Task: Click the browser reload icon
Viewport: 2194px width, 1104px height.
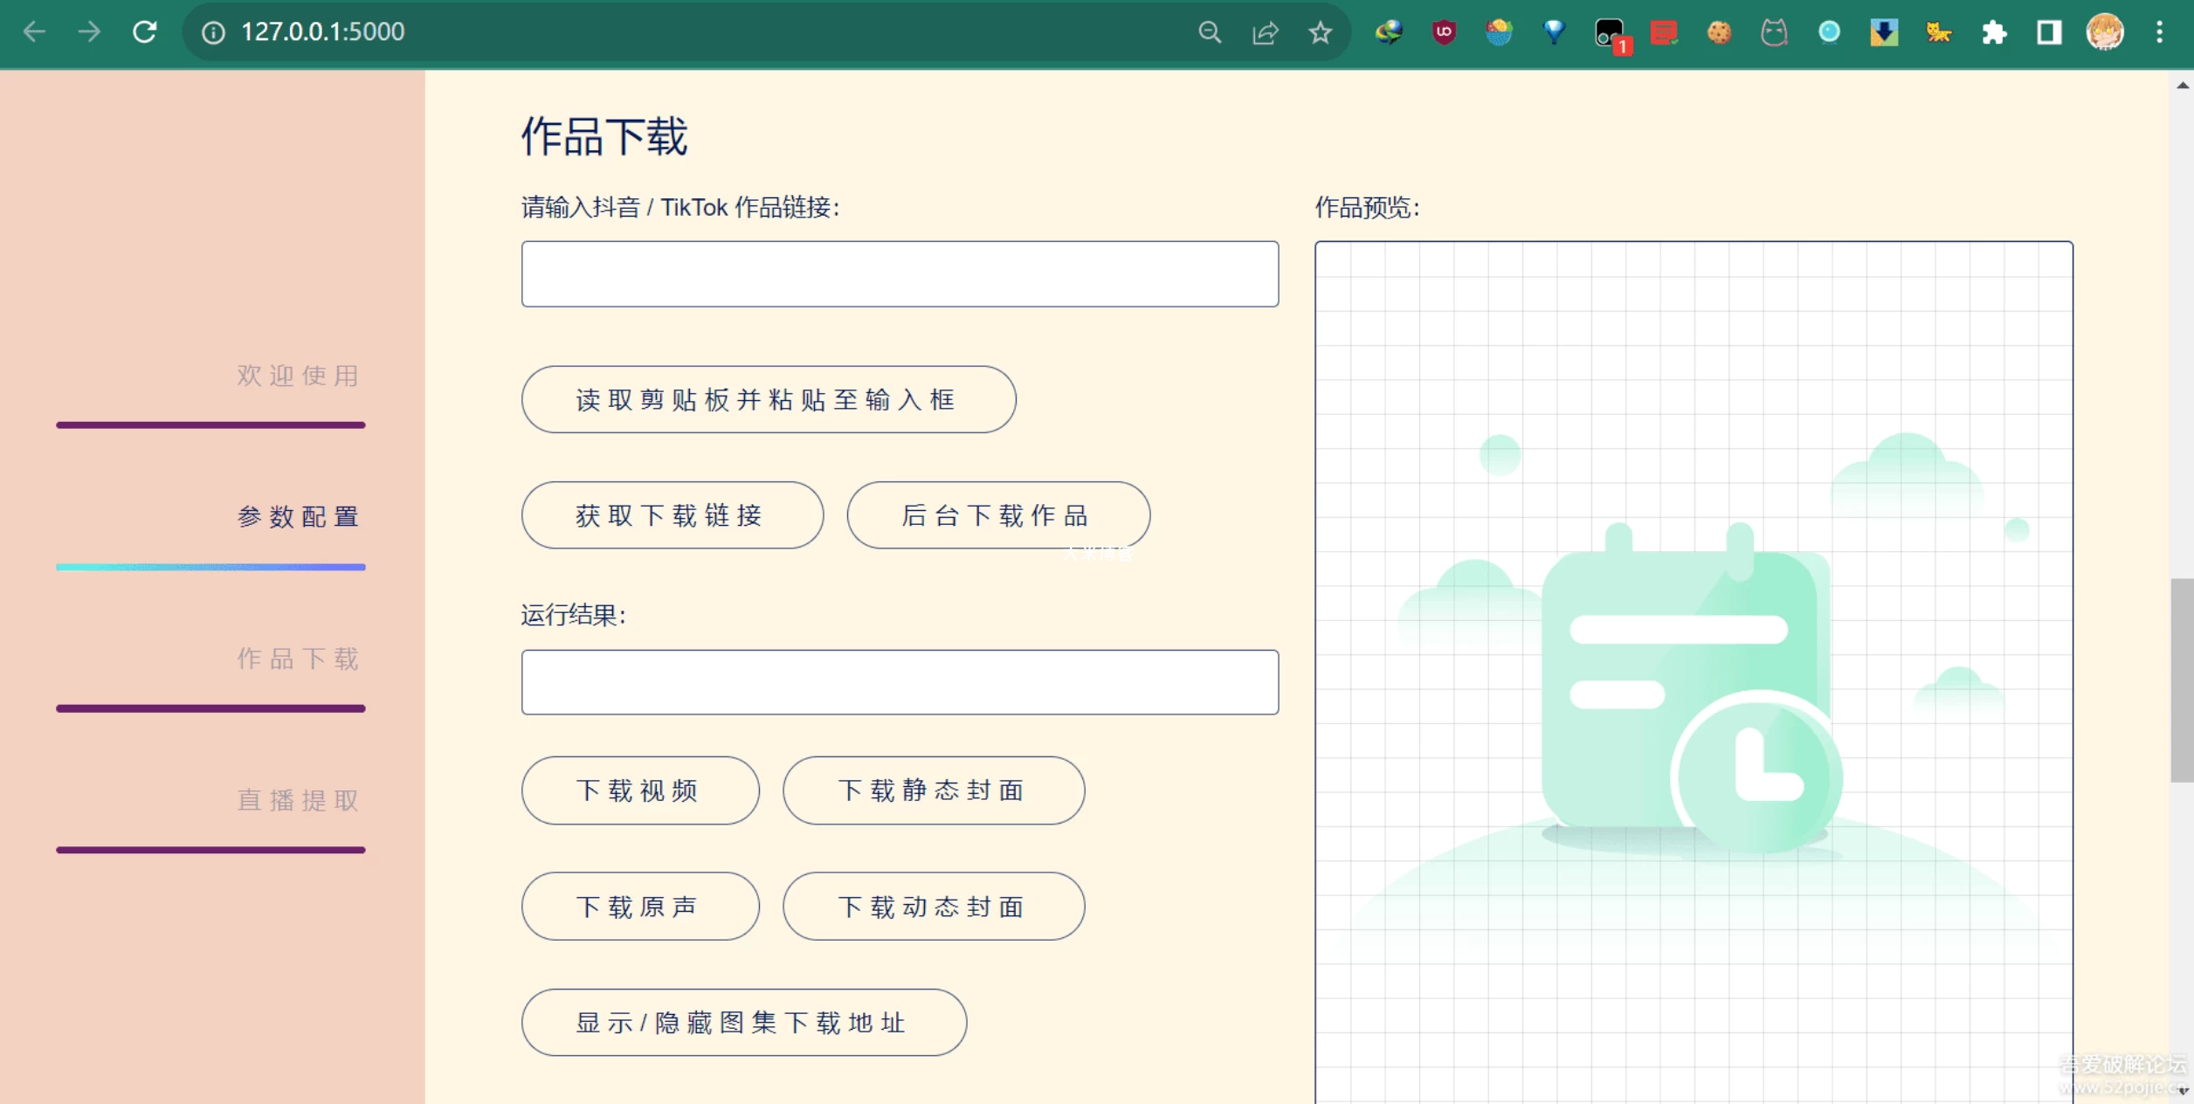Action: 144,32
